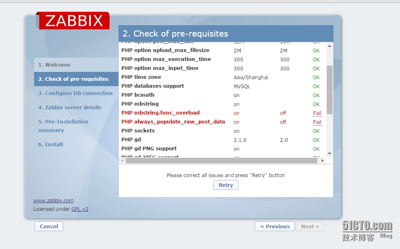This screenshot has height=249, width=400.
Task: Click the PHP option upload_max_filesize label
Action: 165,50
